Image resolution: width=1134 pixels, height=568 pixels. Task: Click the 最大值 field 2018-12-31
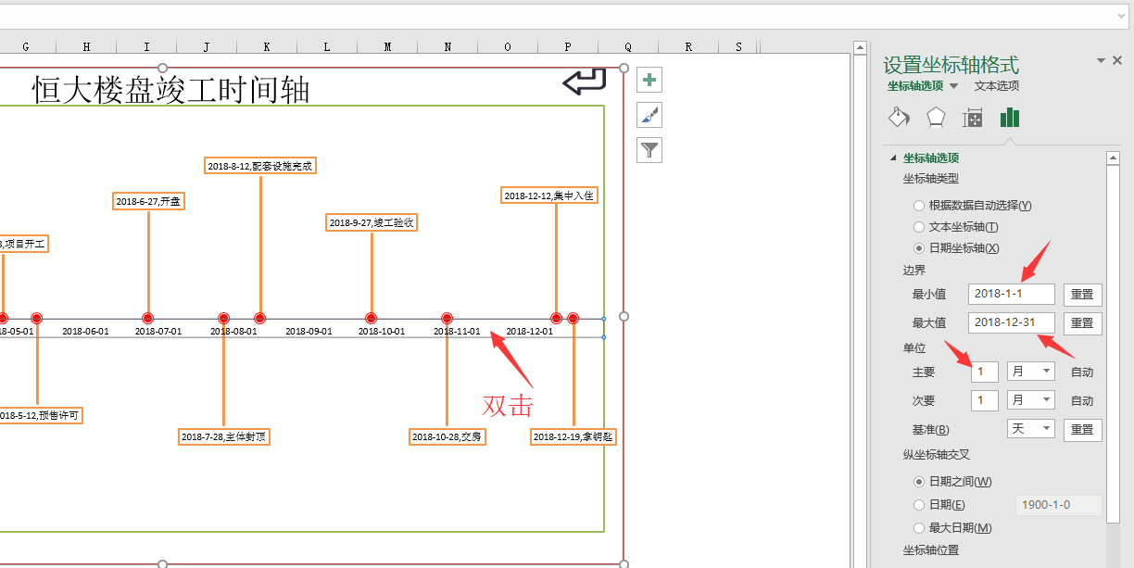tap(1012, 322)
